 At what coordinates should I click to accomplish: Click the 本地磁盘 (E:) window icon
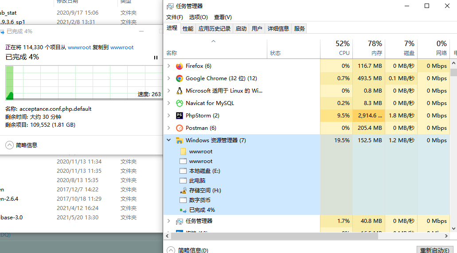tap(183, 171)
